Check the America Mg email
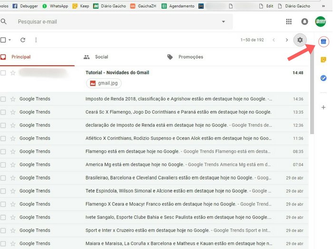The height and width of the screenshot is (249, 333). (x=3, y=165)
